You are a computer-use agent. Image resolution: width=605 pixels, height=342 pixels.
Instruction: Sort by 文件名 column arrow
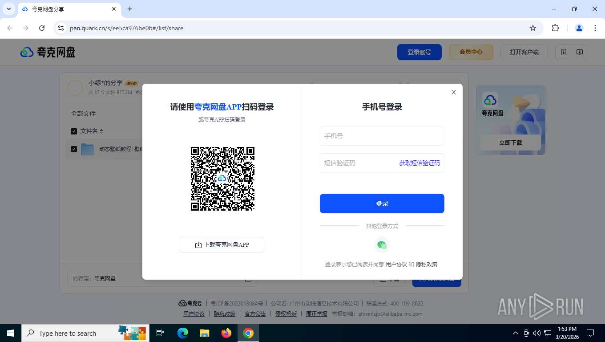coord(101,131)
